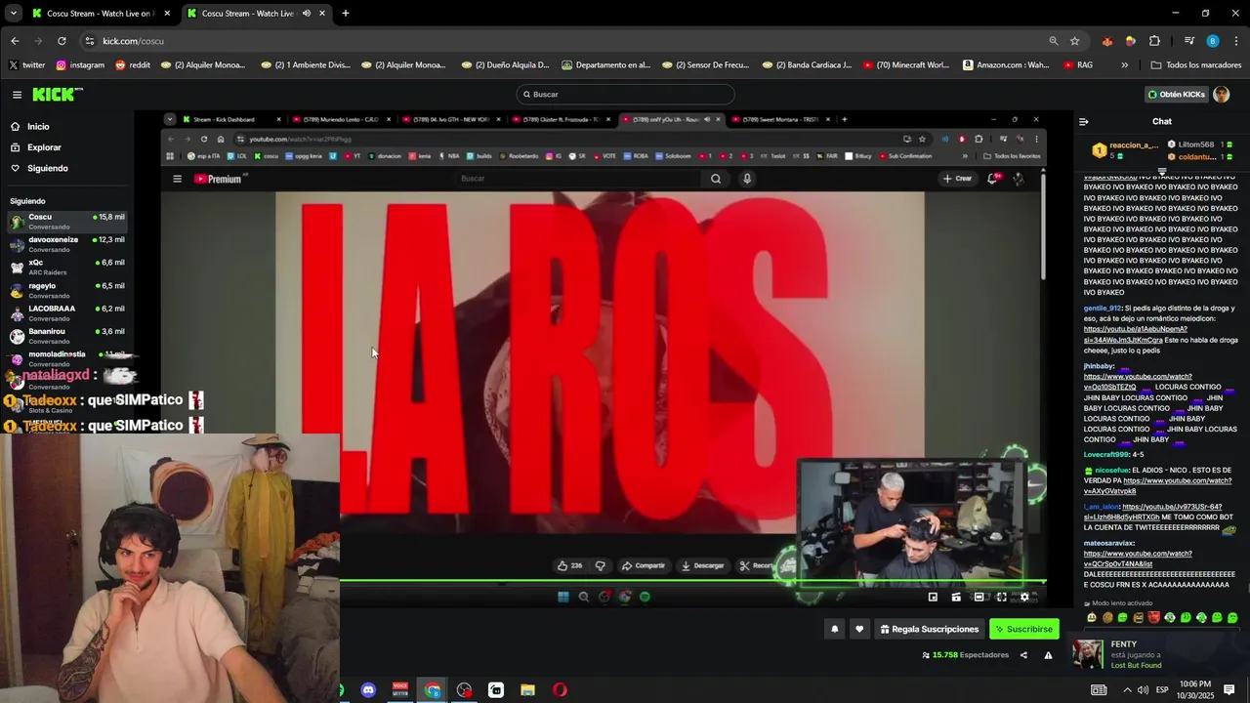Open browser tab search dropdown

[14, 14]
